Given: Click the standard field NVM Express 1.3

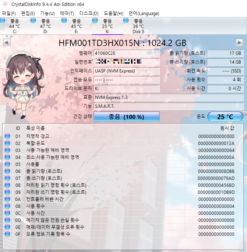Looking at the screenshot, I should [169, 97].
